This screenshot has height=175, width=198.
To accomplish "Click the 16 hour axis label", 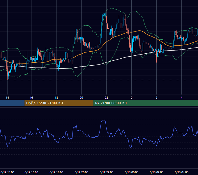I will coord(31,98).
